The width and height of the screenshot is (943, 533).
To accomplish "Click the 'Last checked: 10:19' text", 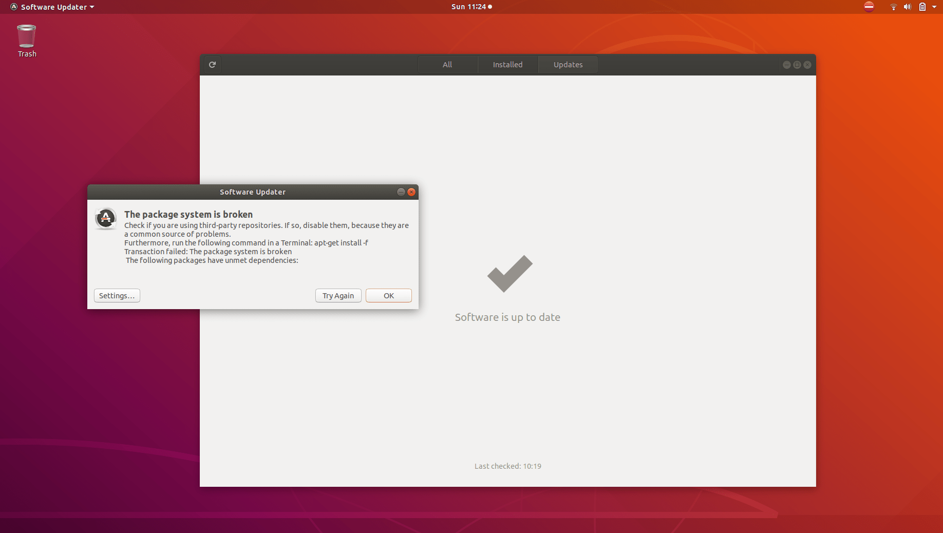I will pyautogui.click(x=508, y=466).
